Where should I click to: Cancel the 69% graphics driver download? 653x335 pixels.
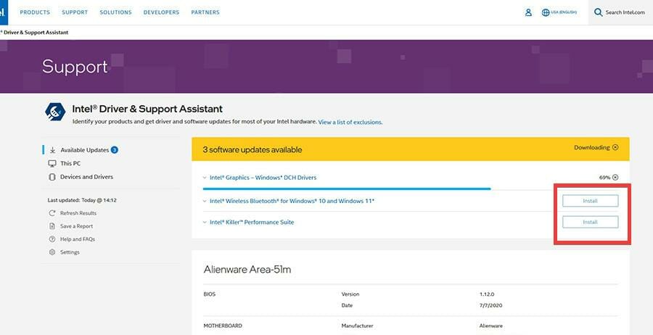(x=615, y=178)
